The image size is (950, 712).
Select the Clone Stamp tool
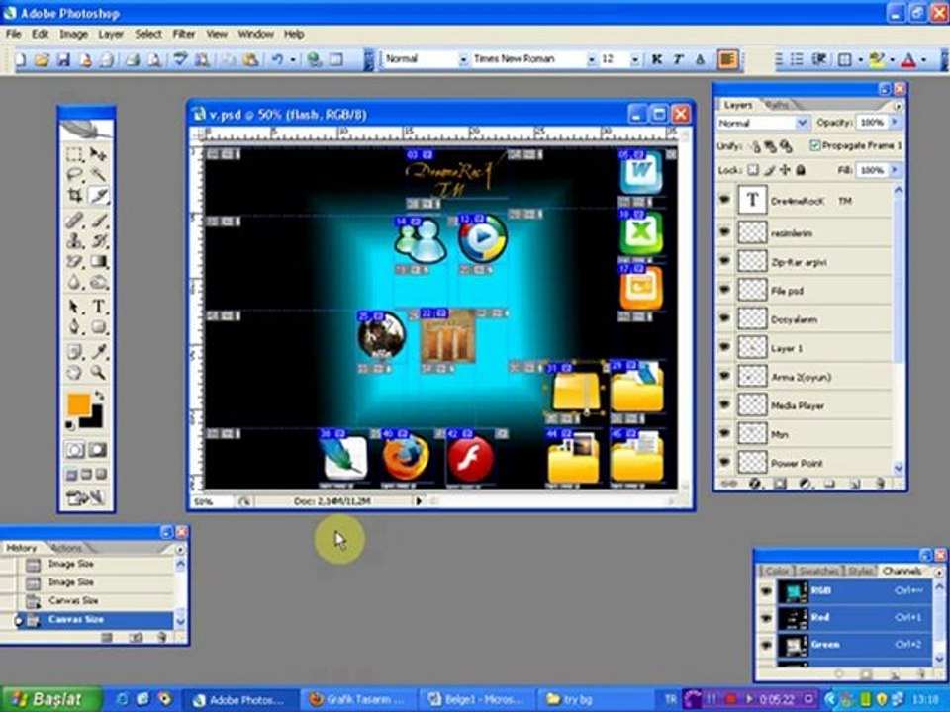pos(74,241)
